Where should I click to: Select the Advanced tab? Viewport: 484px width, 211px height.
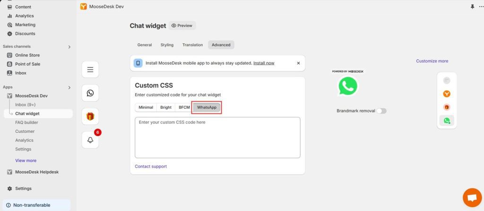[x=221, y=45]
